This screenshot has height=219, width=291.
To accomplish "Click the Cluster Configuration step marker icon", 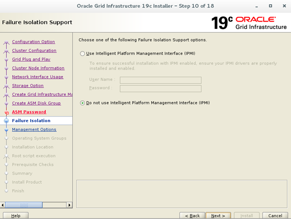I will [7, 51].
